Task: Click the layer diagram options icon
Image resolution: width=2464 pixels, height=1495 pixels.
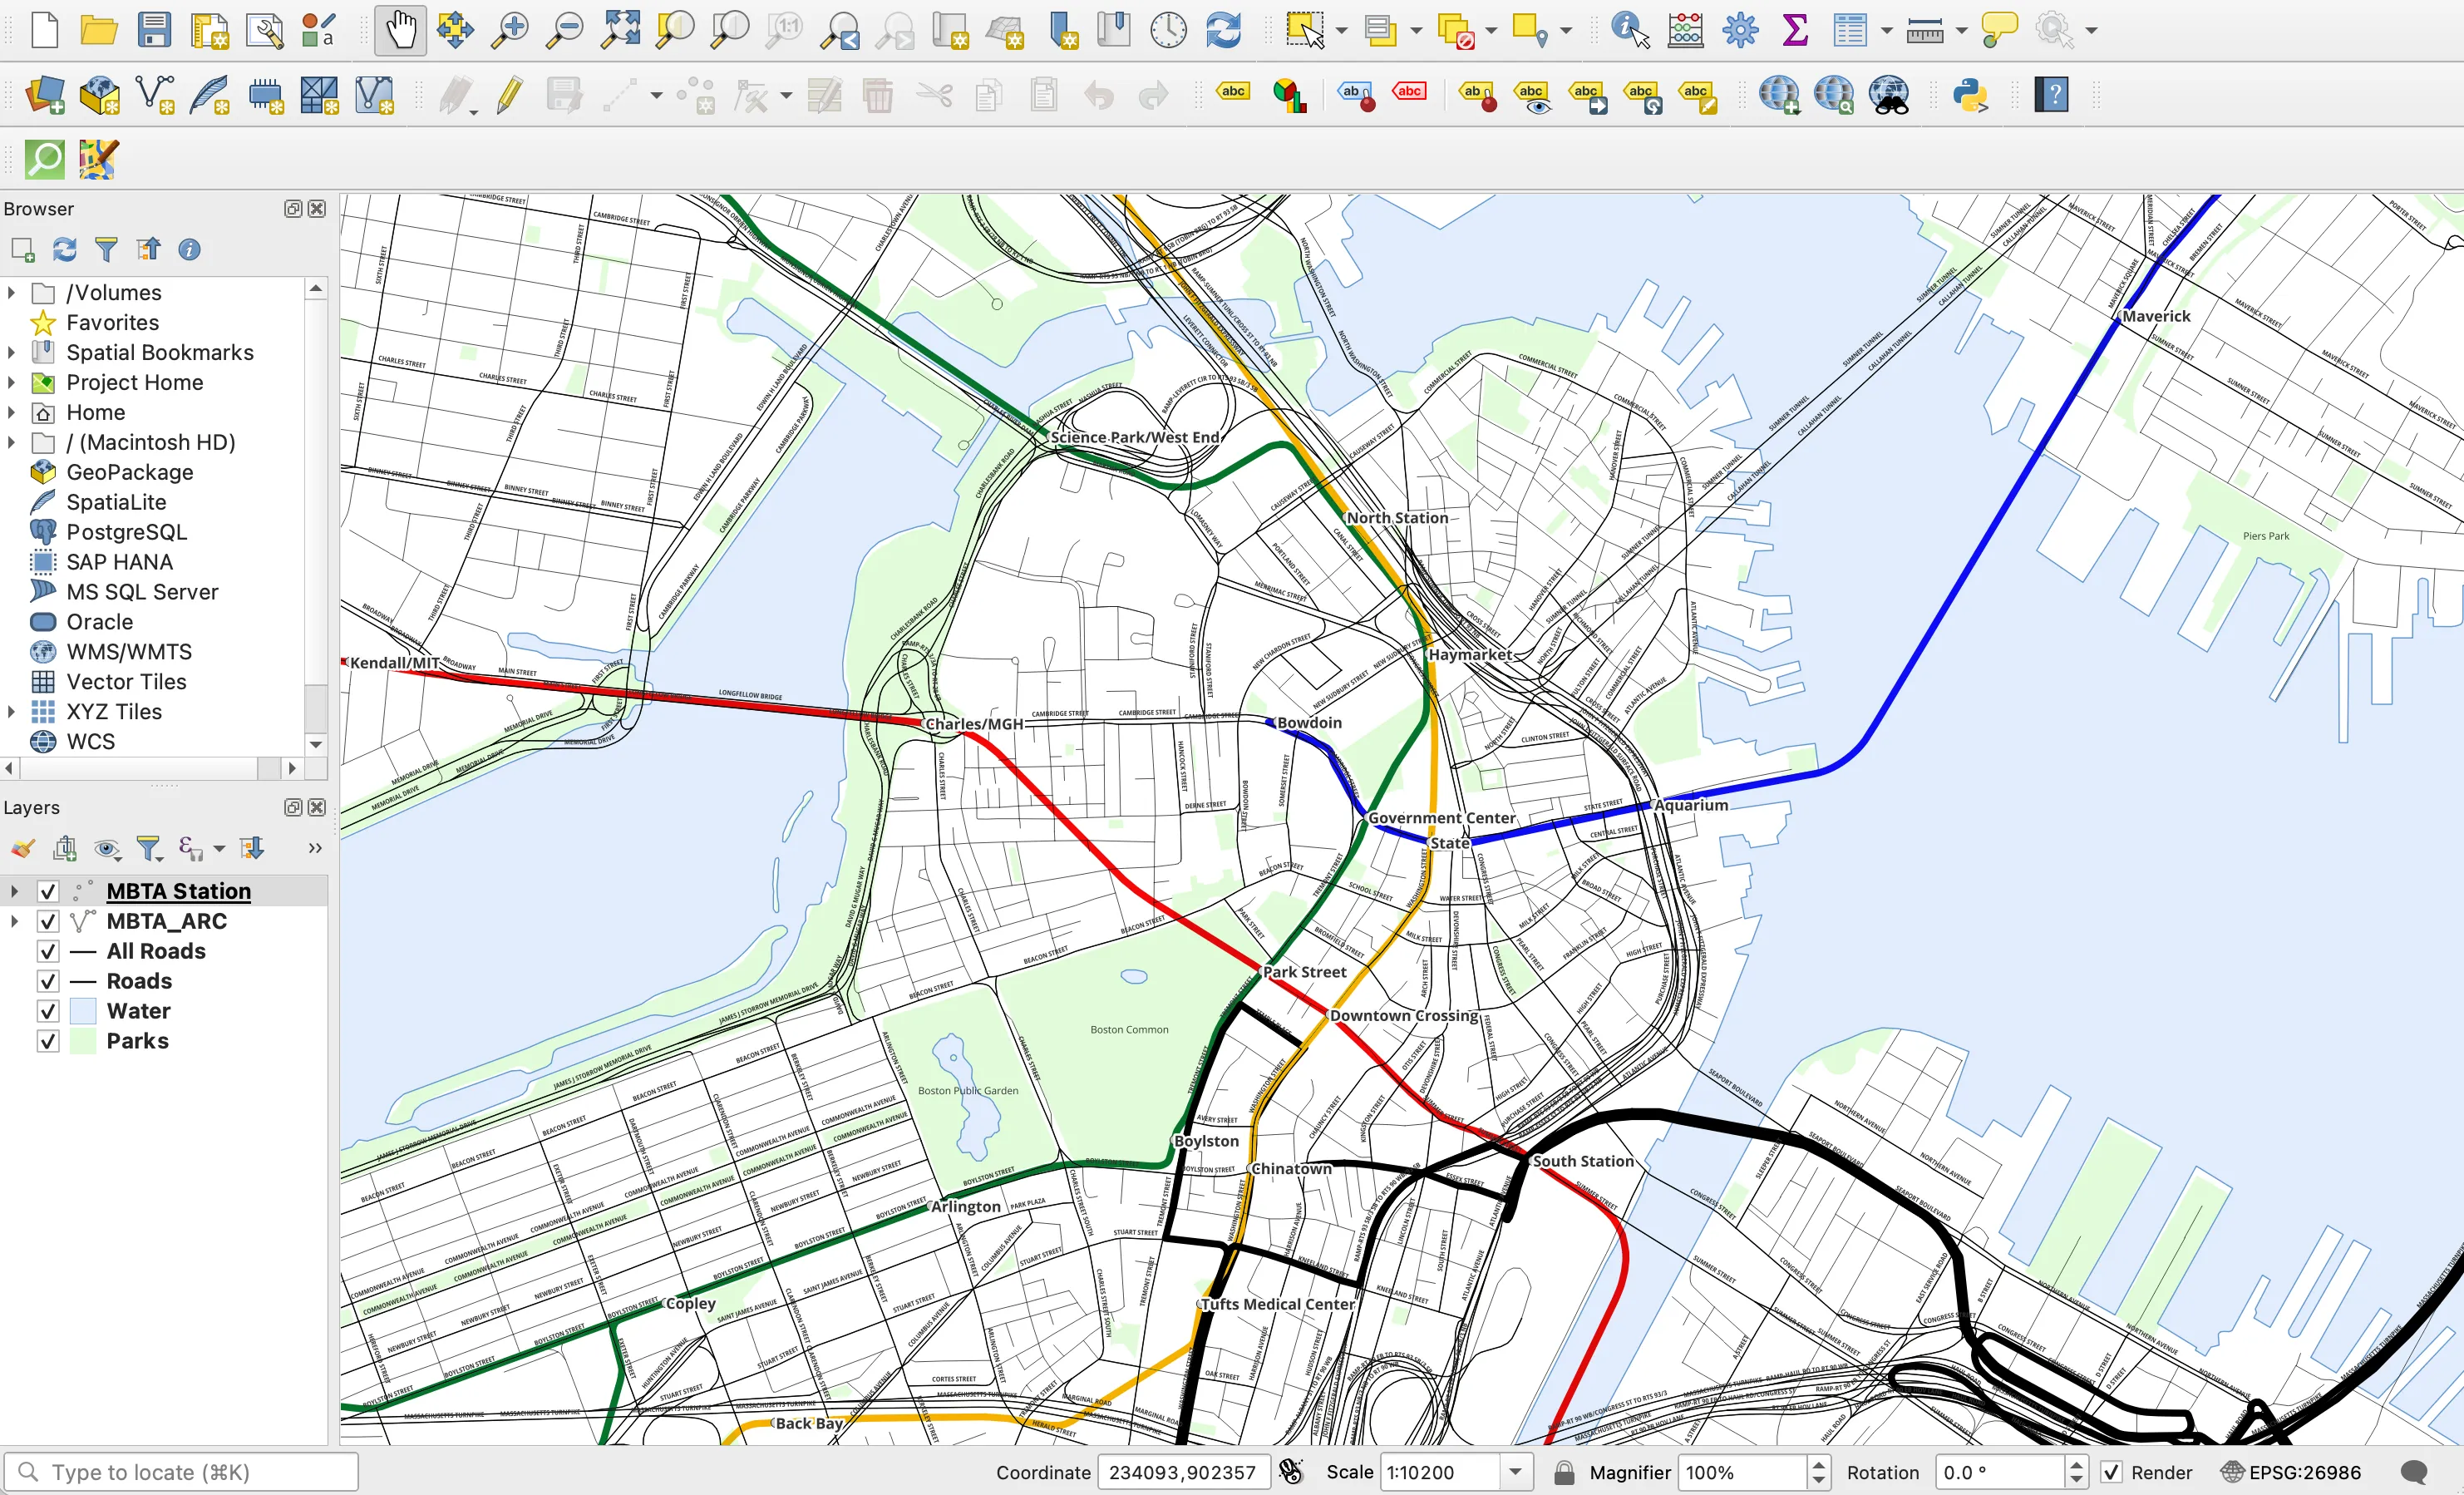Action: pyautogui.click(x=1289, y=95)
